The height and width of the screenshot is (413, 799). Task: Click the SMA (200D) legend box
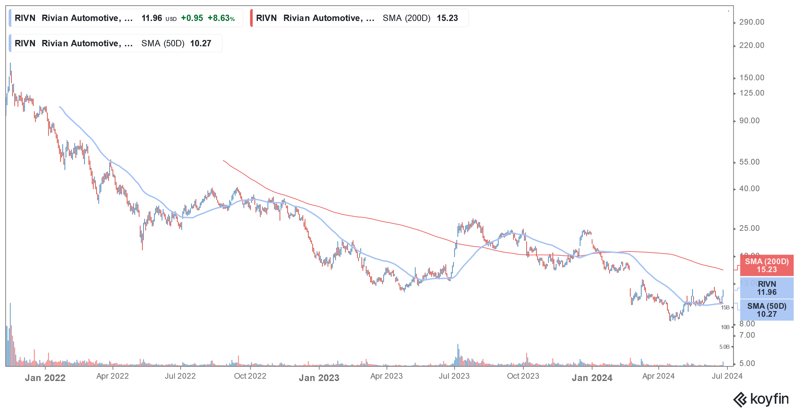point(359,18)
